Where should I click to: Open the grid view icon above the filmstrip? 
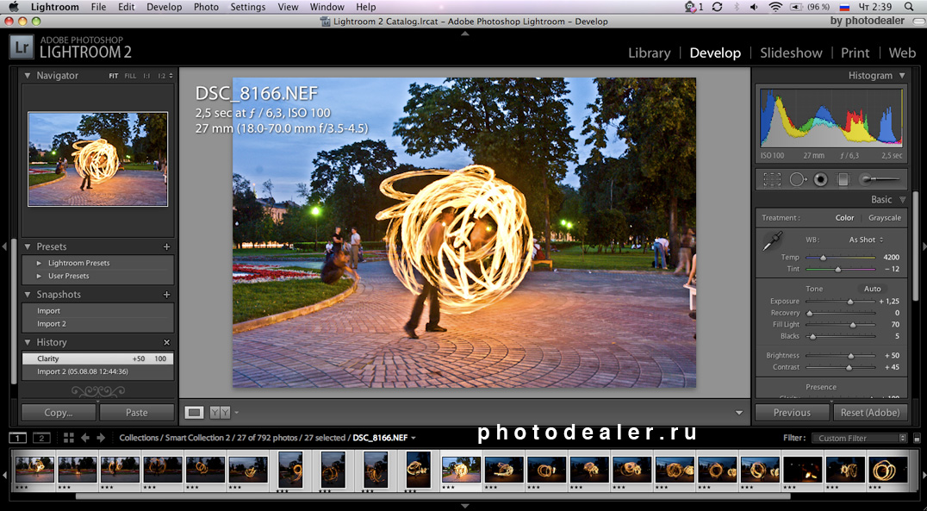69,438
